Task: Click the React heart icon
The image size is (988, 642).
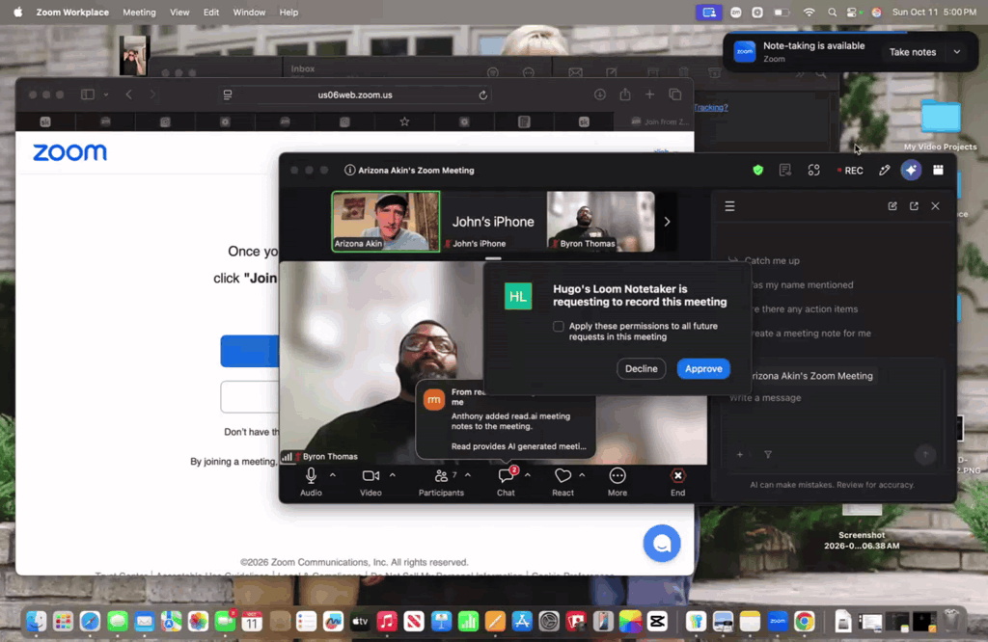Action: click(563, 482)
